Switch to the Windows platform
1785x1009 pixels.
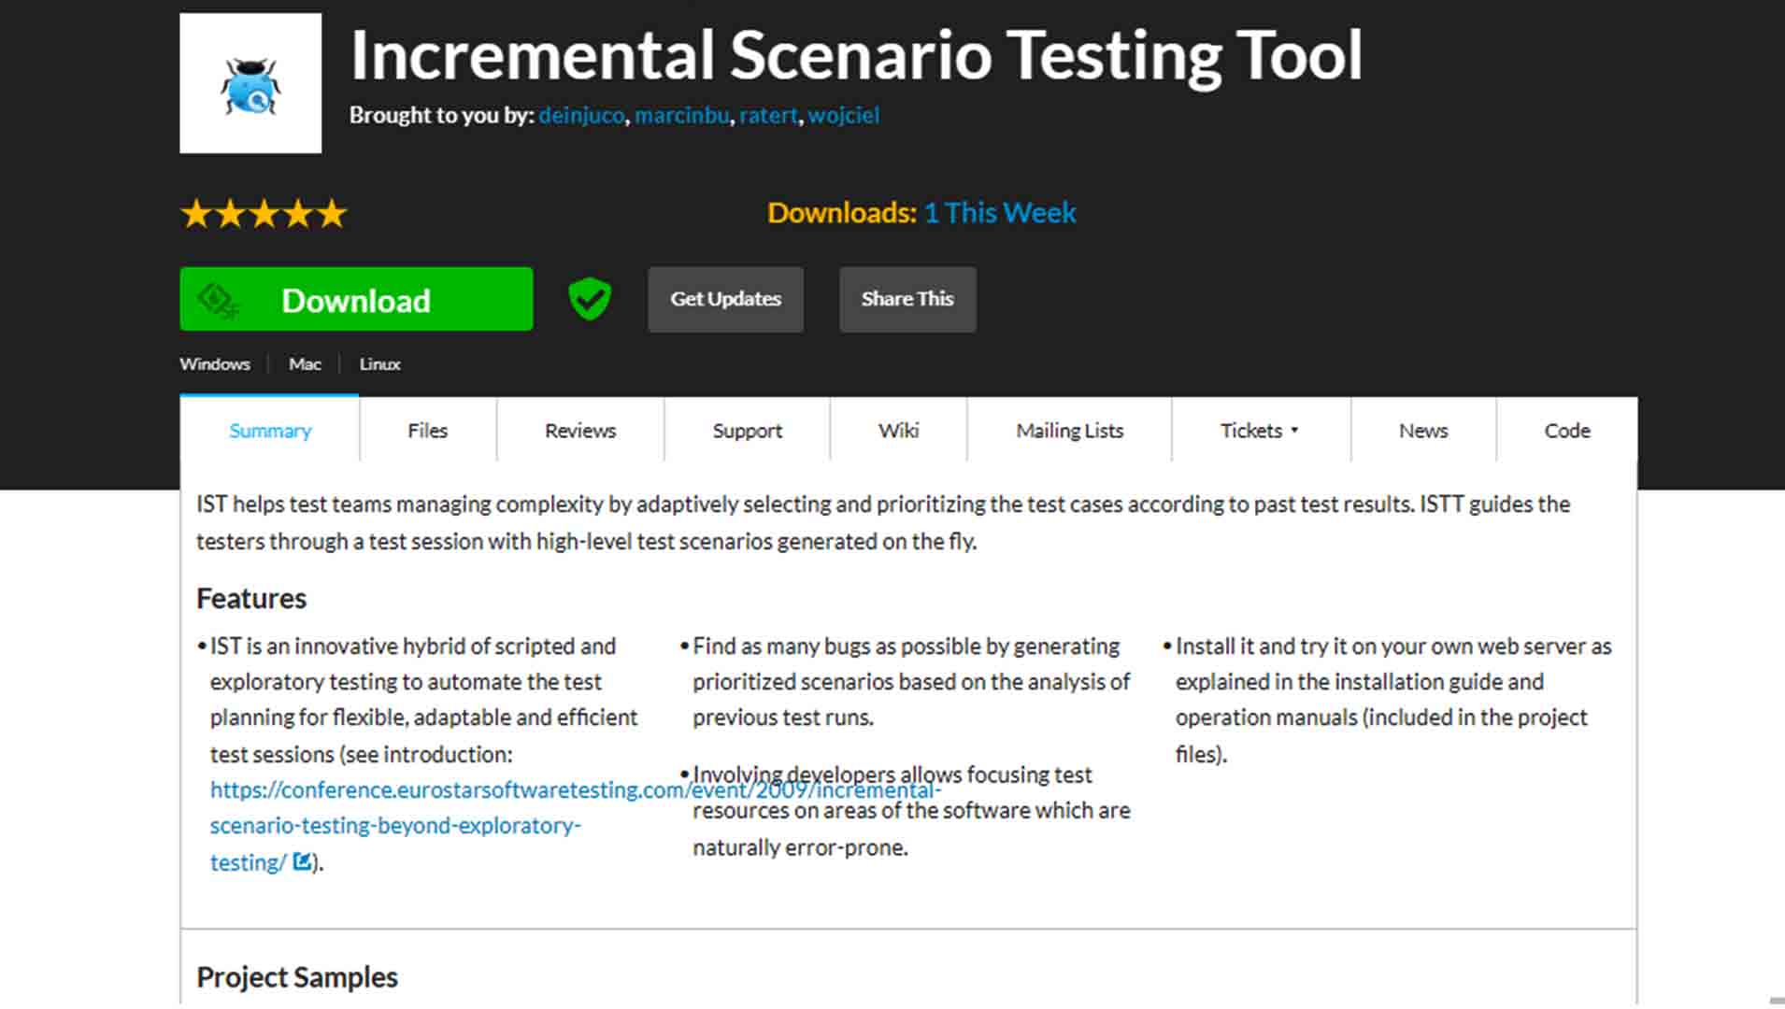215,364
